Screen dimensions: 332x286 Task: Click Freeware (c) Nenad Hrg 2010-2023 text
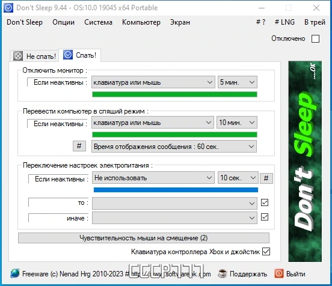coord(73,274)
